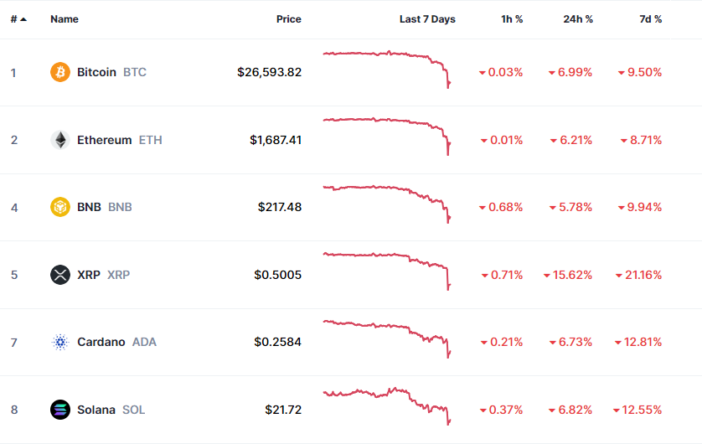Click the Last 7 Days column header
This screenshot has width=702, height=444.
click(427, 18)
